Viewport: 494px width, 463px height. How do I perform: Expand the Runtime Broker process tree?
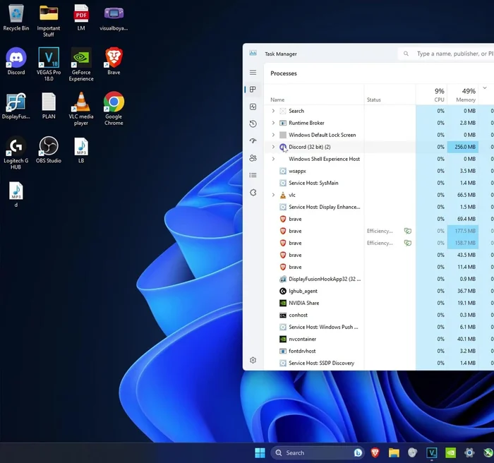pyautogui.click(x=273, y=123)
